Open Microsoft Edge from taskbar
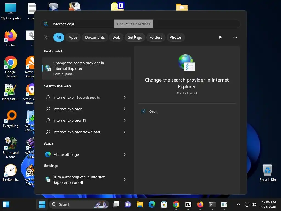281x211 pixels. click(x=152, y=204)
